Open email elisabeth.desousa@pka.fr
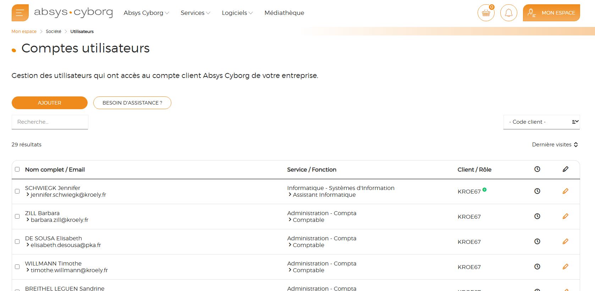The width and height of the screenshot is (595, 291). point(66,245)
